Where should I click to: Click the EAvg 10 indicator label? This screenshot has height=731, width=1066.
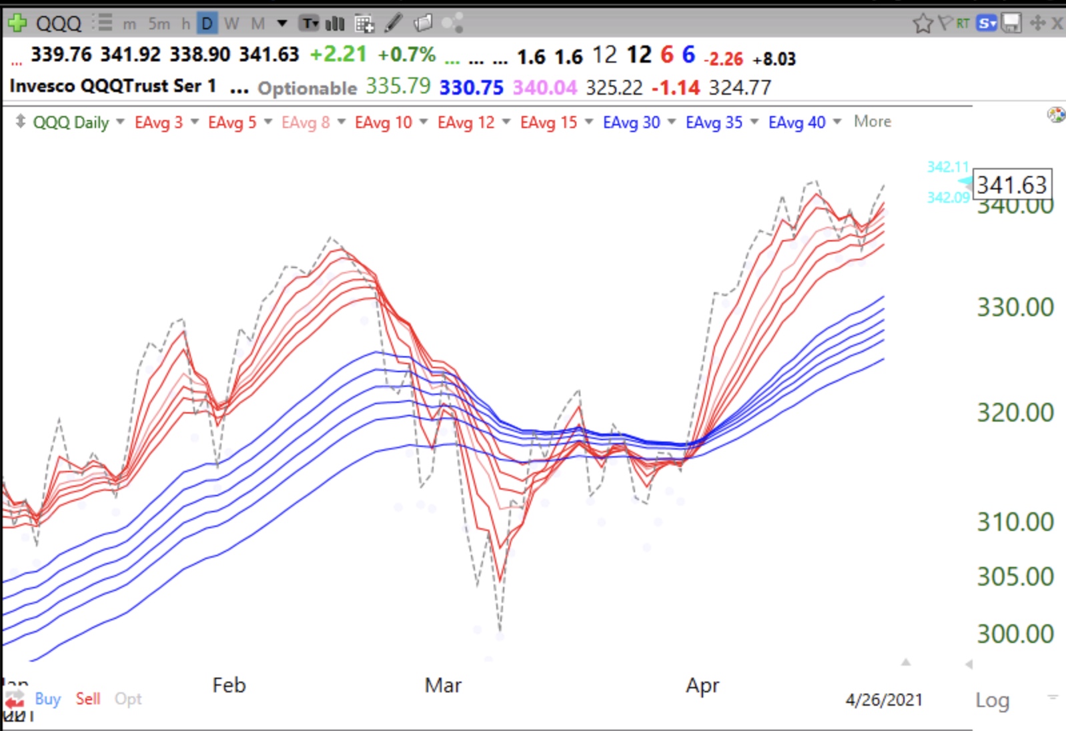click(x=384, y=122)
